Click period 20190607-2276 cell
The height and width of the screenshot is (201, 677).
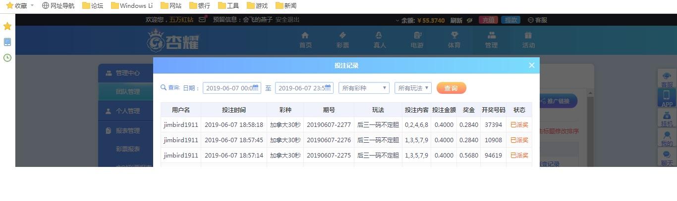pyautogui.click(x=329, y=140)
